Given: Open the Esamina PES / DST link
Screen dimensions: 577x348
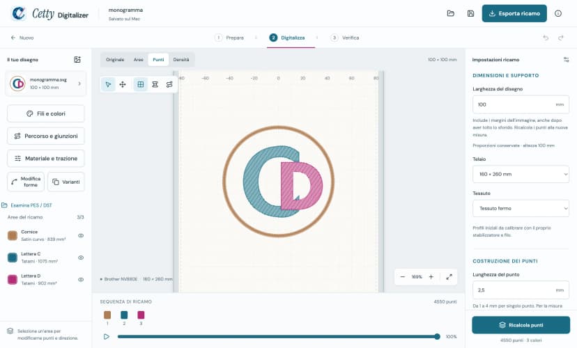Looking at the screenshot, I should 27,205.
